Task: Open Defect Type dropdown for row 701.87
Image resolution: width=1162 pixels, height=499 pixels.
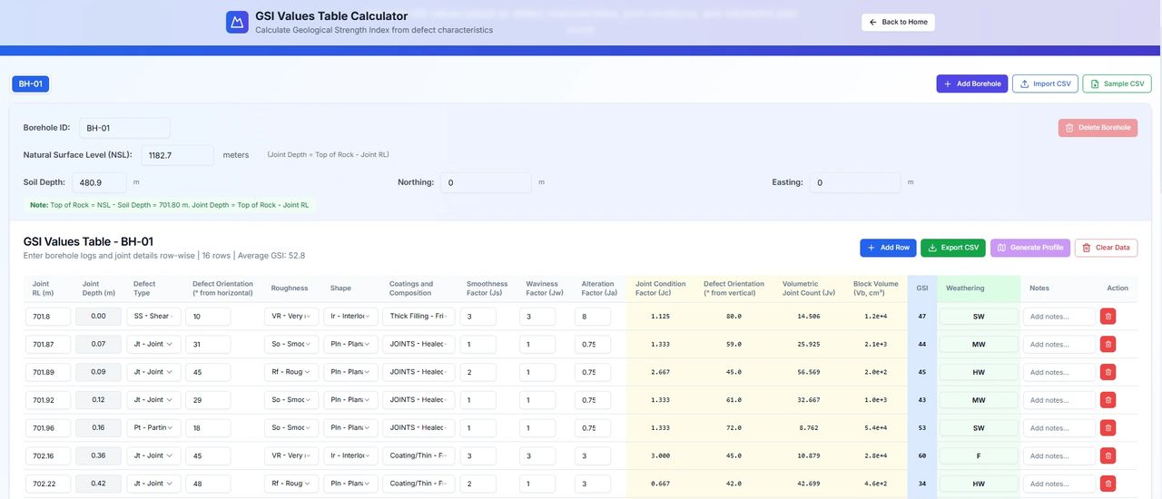Action: pyautogui.click(x=153, y=345)
